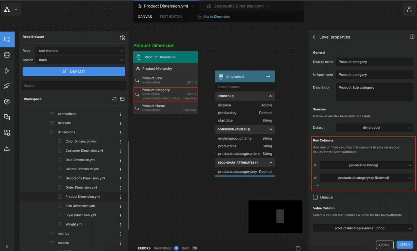Collapse the DIMENSION LEVELS (3) section

tap(271, 129)
